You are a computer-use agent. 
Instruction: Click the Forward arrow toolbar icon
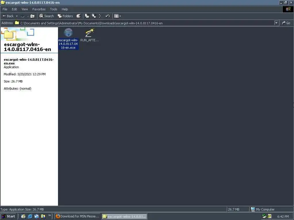pyautogui.click(x=22, y=16)
